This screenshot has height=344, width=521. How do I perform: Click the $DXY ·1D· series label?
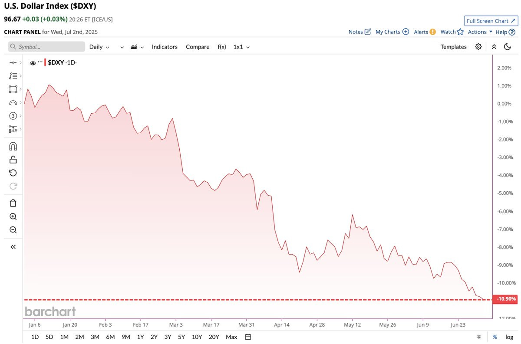click(x=62, y=62)
